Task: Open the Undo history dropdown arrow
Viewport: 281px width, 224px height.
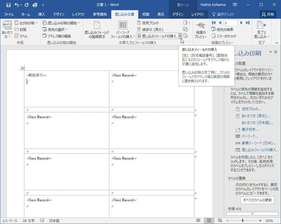Action: pos(21,5)
